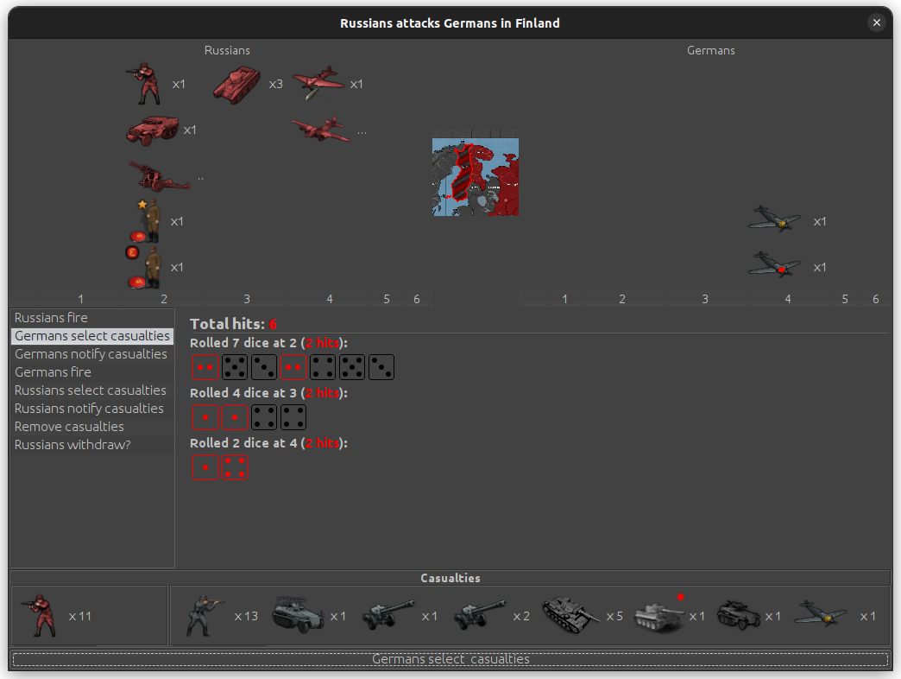Select the Russian artillery cannon icon

point(159,175)
